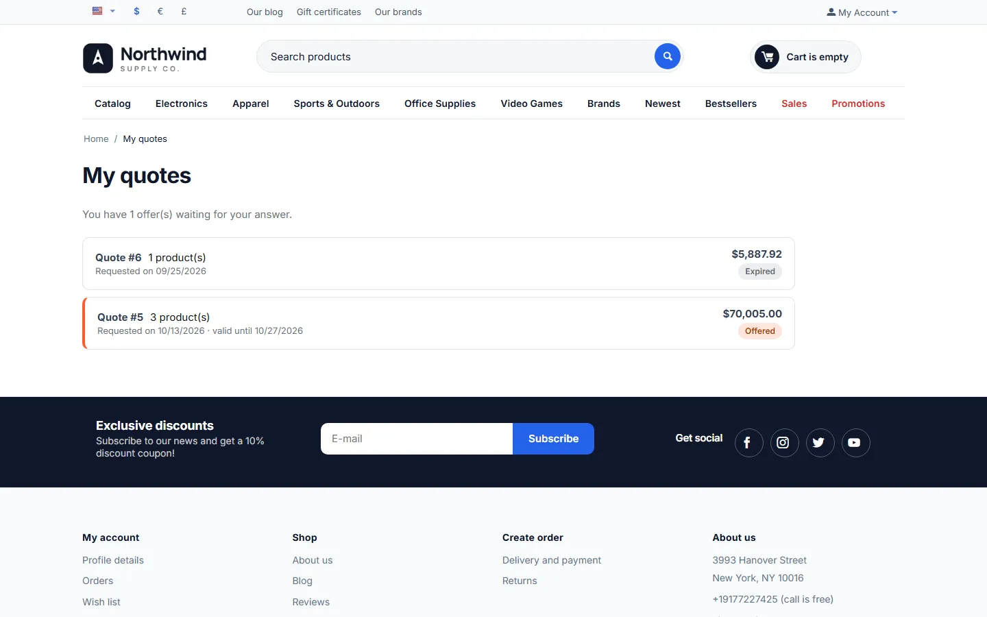Click the Offered status badge
987x617 pixels.
[760, 331]
